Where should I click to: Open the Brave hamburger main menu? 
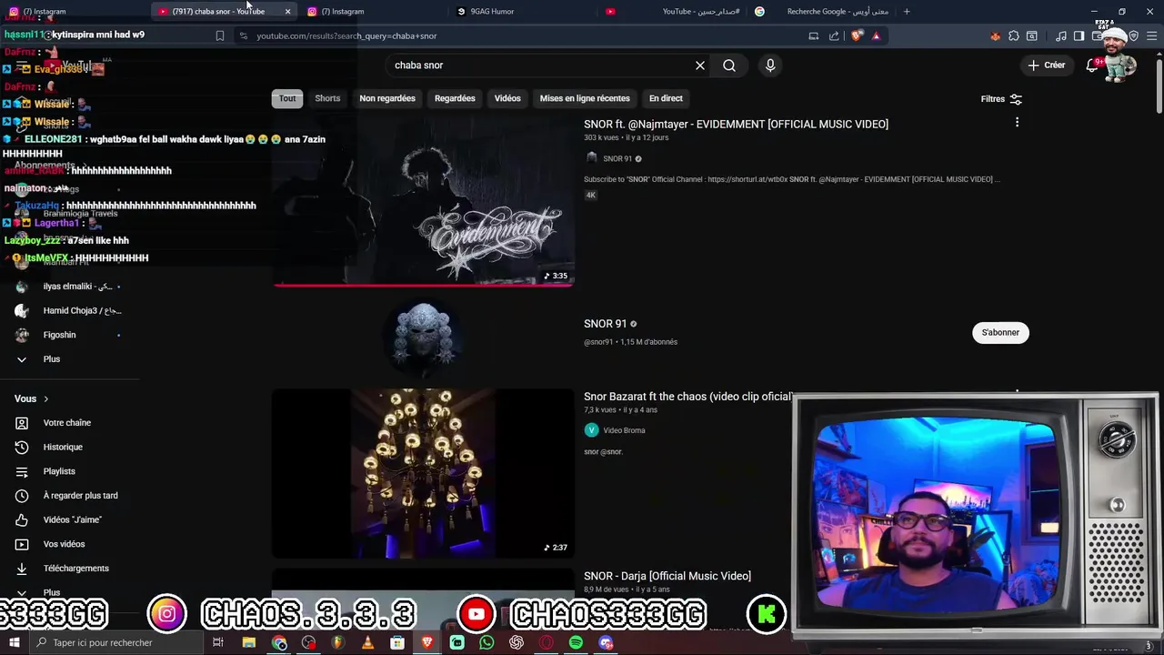(1152, 36)
